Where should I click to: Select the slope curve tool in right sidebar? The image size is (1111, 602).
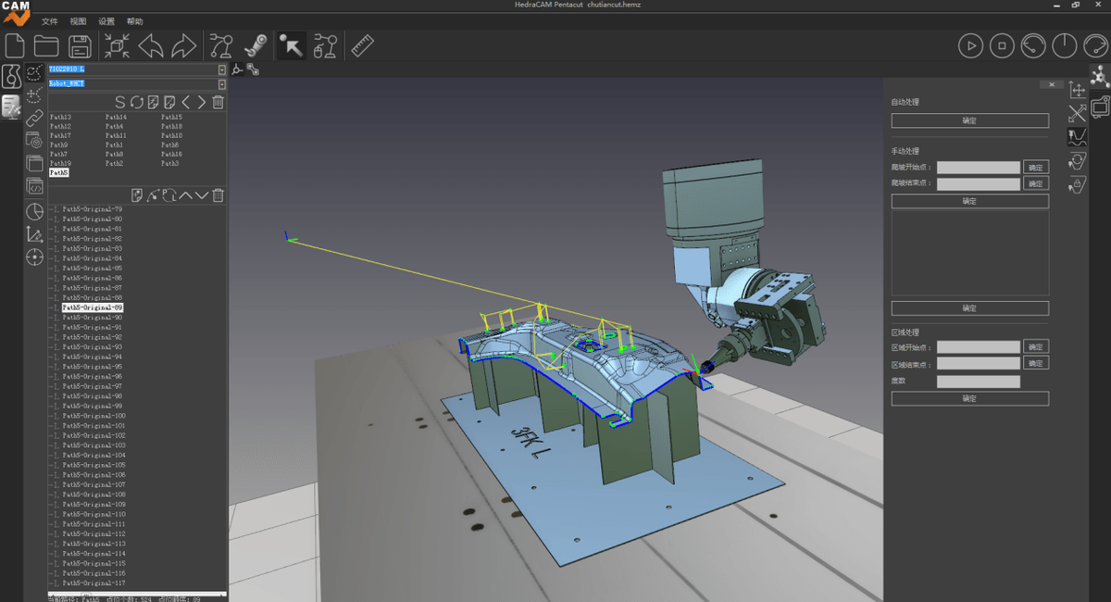coord(1078,138)
